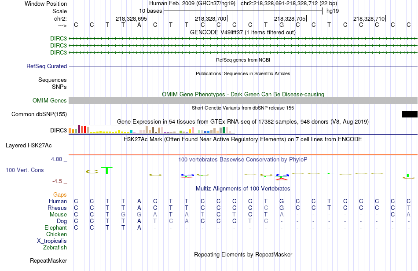This screenshot has height=271, width=418.
Task: Click the DIRC3 label beside the GTEx bar chart
Action: click(59, 130)
